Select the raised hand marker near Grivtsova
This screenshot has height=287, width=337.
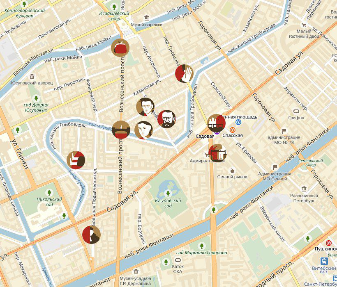(x=184, y=73)
